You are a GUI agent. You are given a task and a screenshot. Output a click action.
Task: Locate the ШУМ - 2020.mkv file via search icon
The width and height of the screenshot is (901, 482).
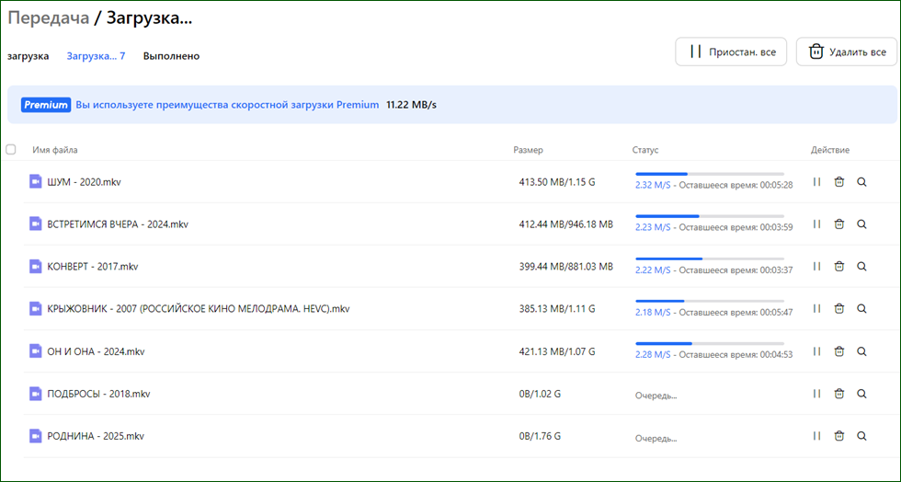861,182
